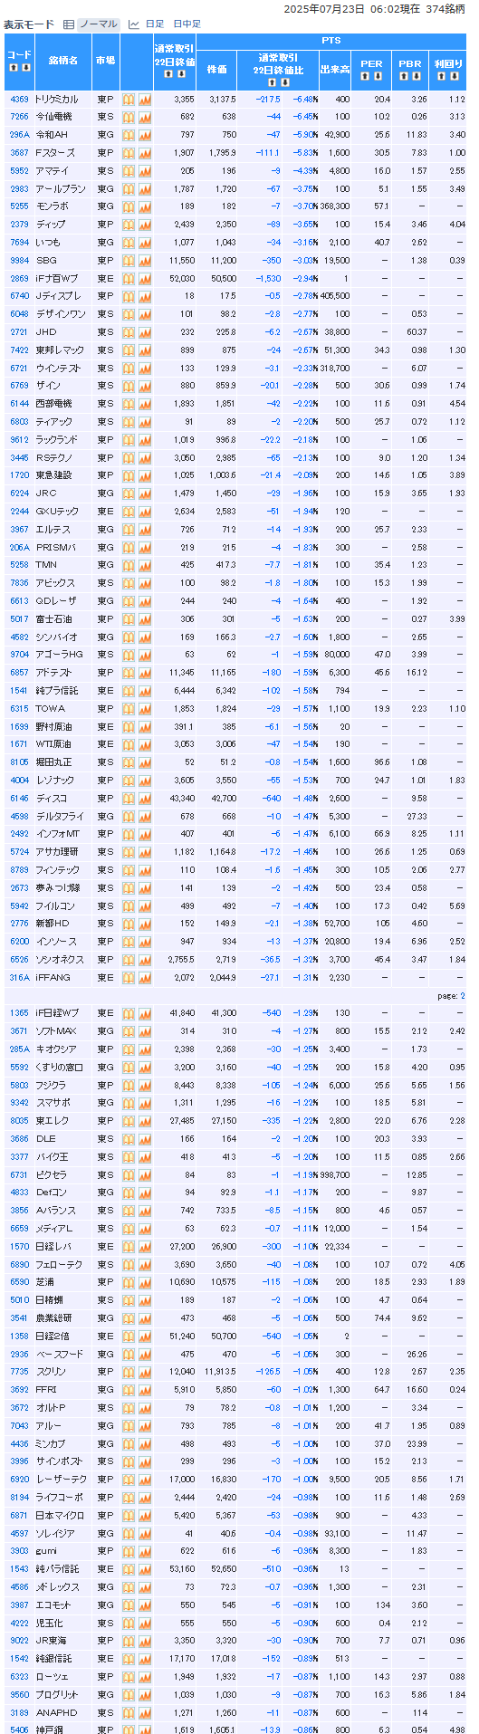Select company name モンラボ
Screen dimensions: 479x1734
point(52,206)
